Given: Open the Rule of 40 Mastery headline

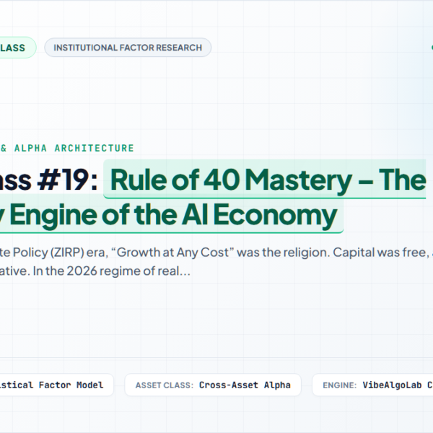Looking at the screenshot, I should tap(265, 179).
